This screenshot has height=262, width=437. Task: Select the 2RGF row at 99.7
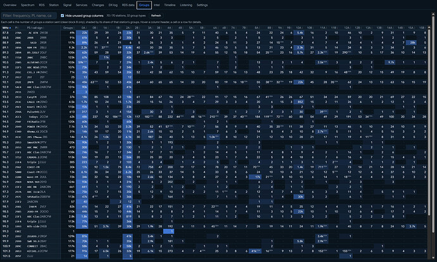tap(214, 236)
